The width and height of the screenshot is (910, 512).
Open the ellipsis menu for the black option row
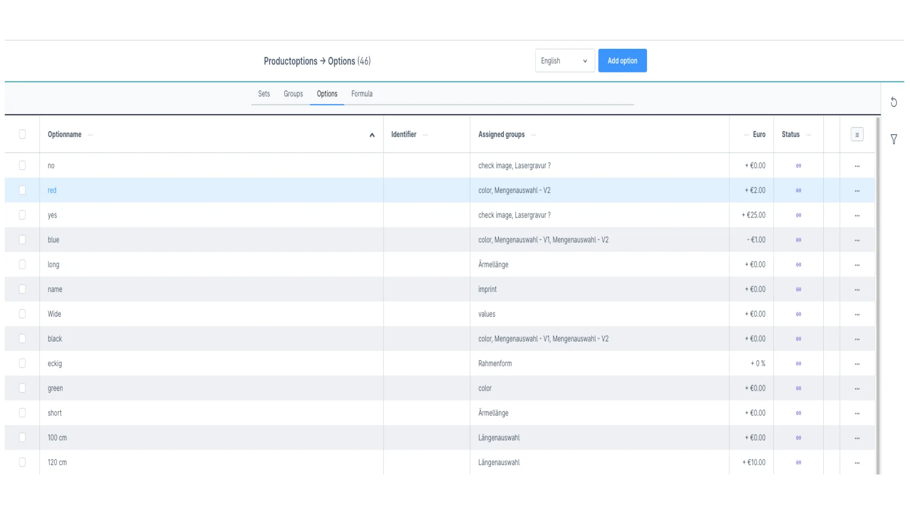click(857, 339)
